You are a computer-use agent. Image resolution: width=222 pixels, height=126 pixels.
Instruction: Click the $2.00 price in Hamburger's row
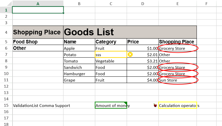tap(142, 74)
